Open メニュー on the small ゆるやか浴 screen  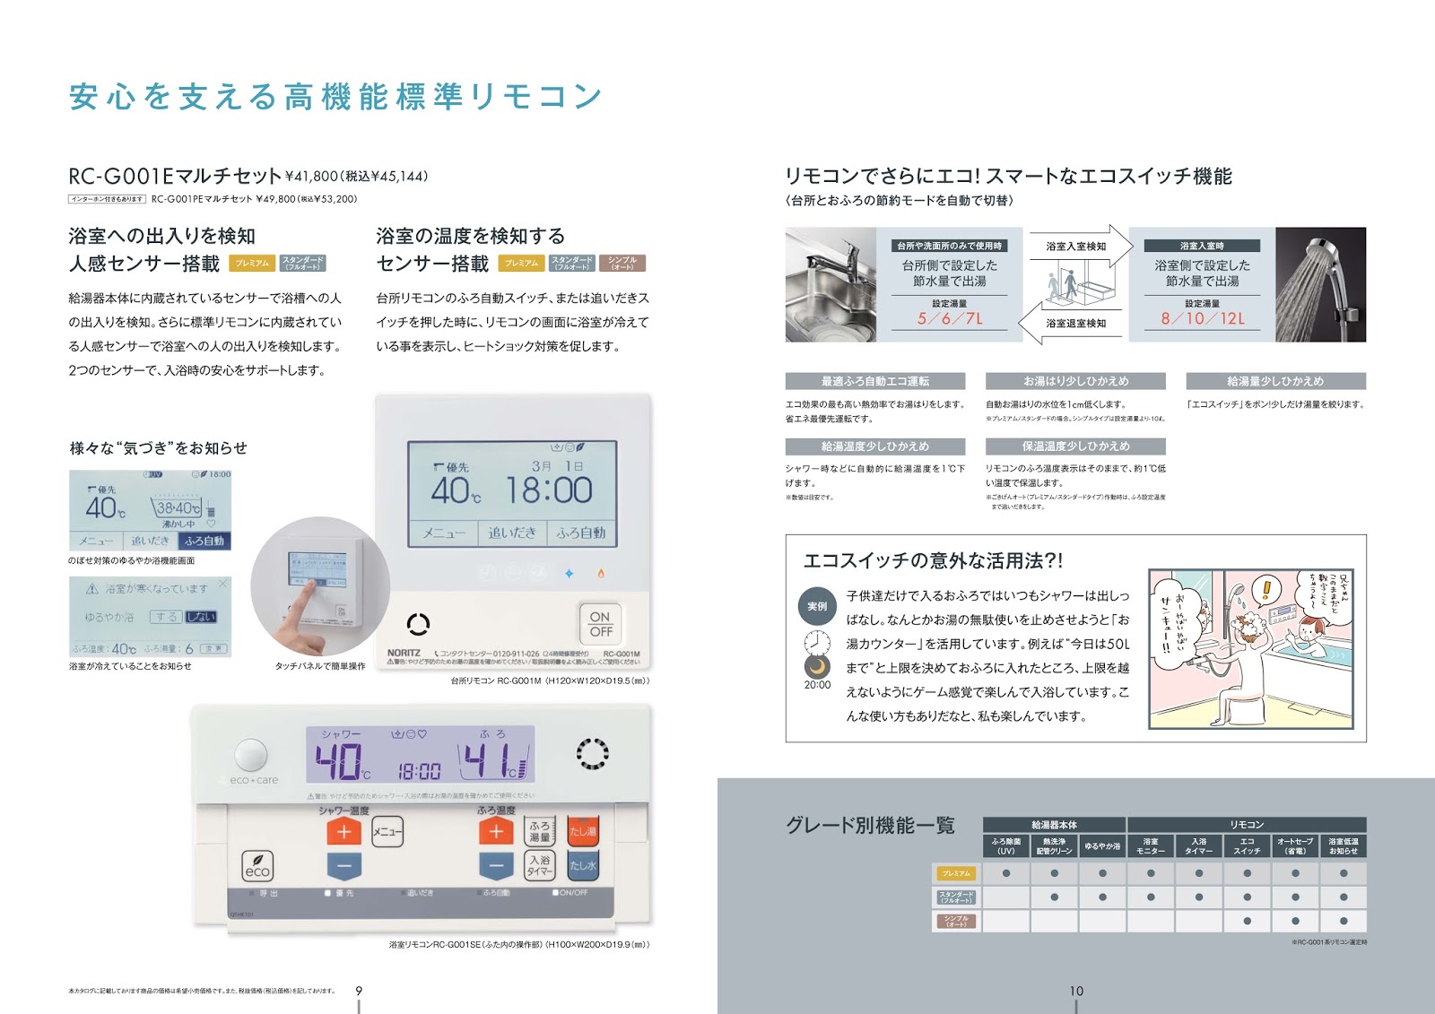(x=96, y=541)
